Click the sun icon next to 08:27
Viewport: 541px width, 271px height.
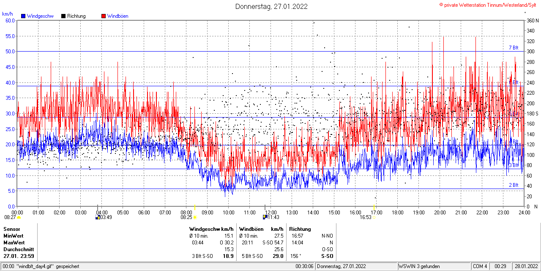(x=19, y=217)
